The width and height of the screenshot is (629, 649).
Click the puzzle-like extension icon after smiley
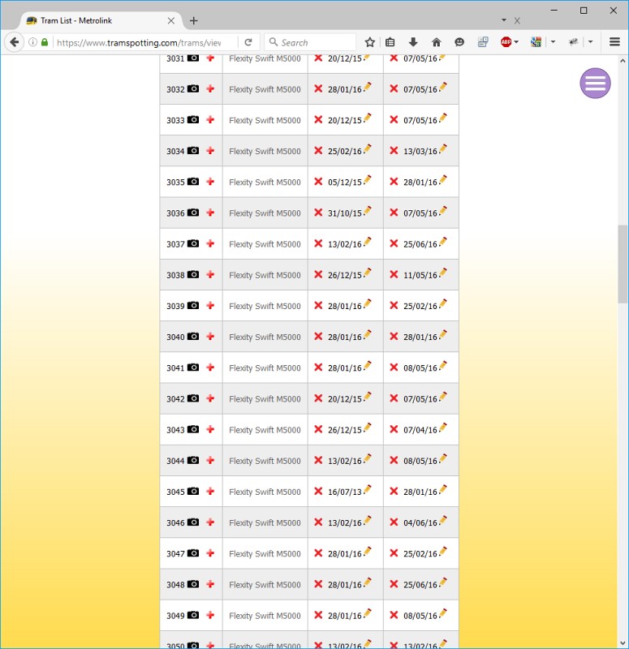point(482,42)
